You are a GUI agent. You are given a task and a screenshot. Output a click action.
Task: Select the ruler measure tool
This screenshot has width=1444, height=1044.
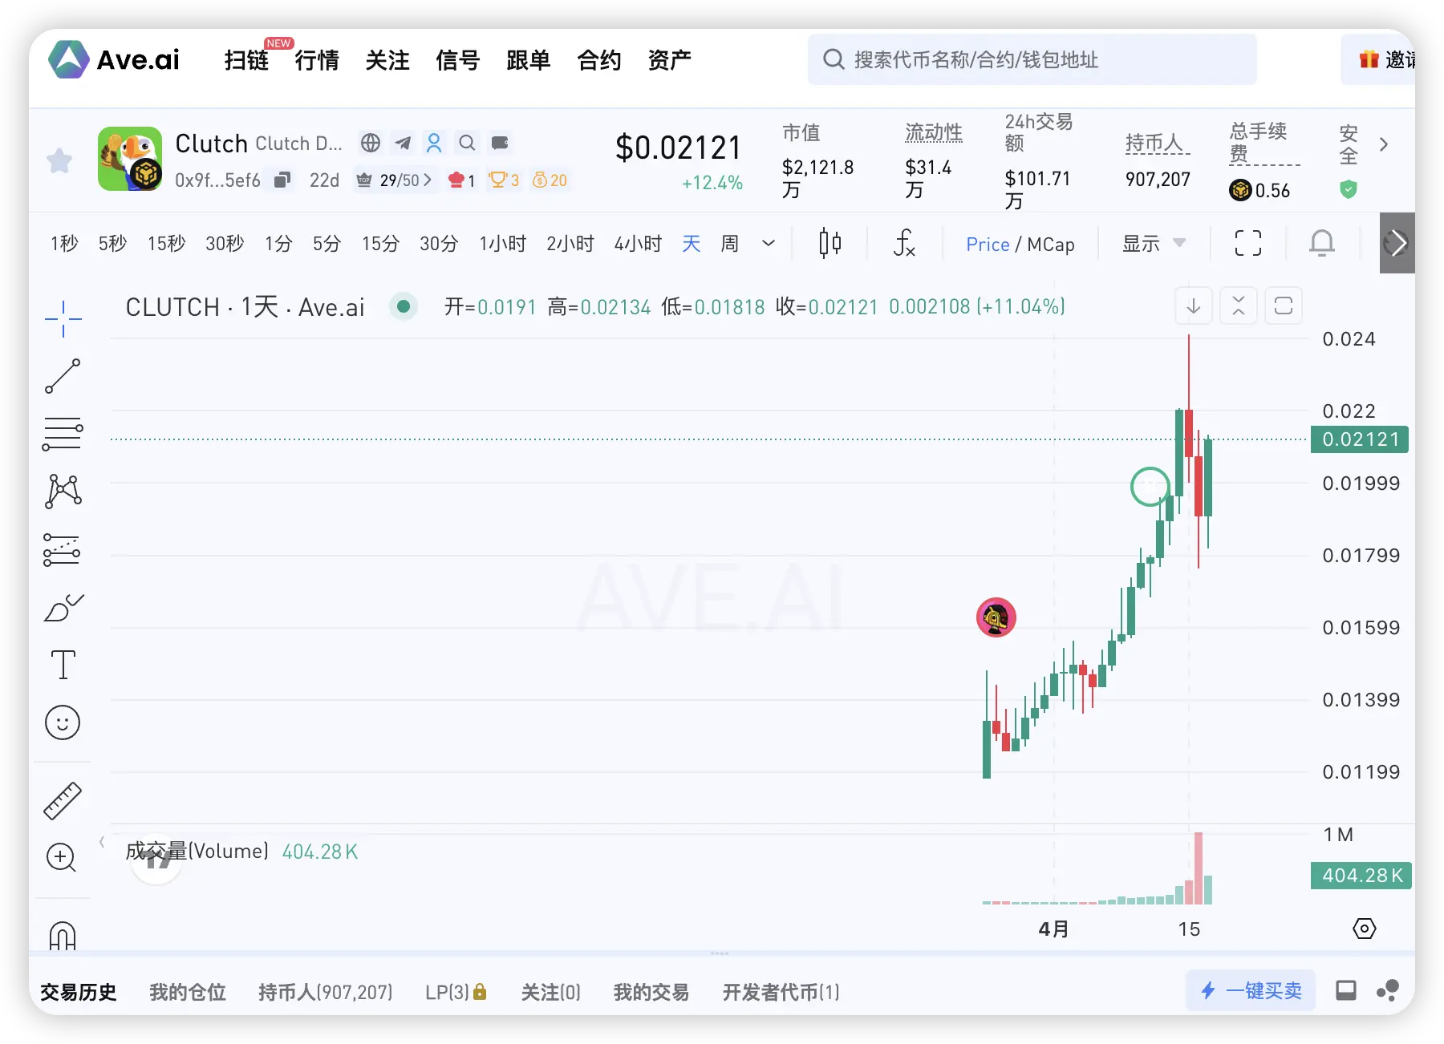tap(63, 800)
